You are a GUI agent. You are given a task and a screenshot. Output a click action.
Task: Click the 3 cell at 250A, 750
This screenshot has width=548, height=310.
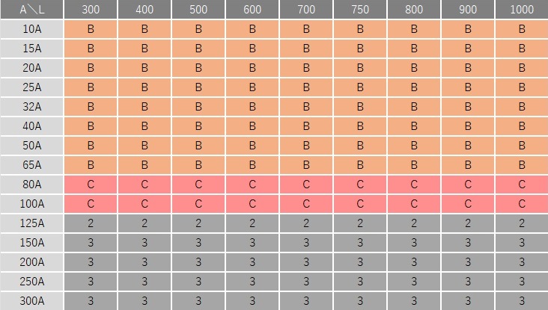pos(360,281)
